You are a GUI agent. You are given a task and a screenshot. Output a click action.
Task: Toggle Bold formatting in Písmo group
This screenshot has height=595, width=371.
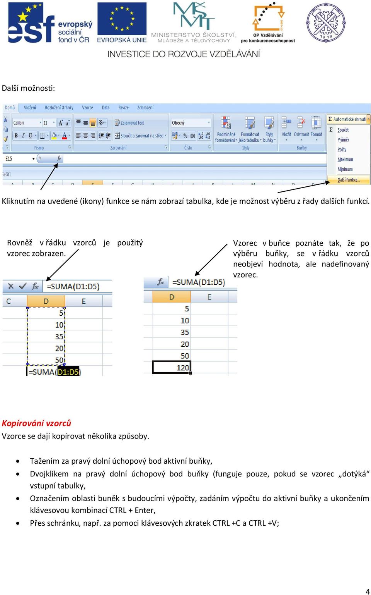click(16, 136)
